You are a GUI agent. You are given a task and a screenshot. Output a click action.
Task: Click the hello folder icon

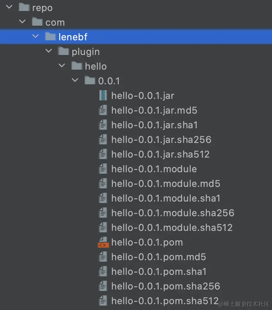(x=77, y=66)
